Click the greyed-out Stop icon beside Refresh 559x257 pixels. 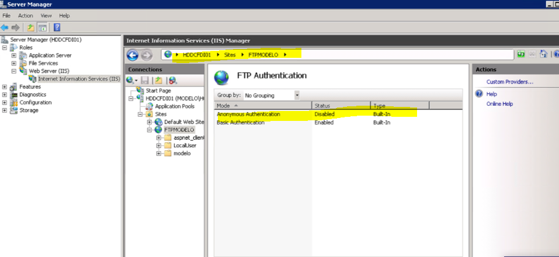coord(532,54)
